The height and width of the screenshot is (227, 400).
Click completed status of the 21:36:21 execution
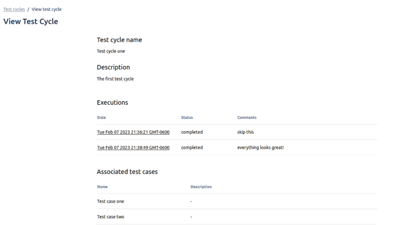coord(192,132)
